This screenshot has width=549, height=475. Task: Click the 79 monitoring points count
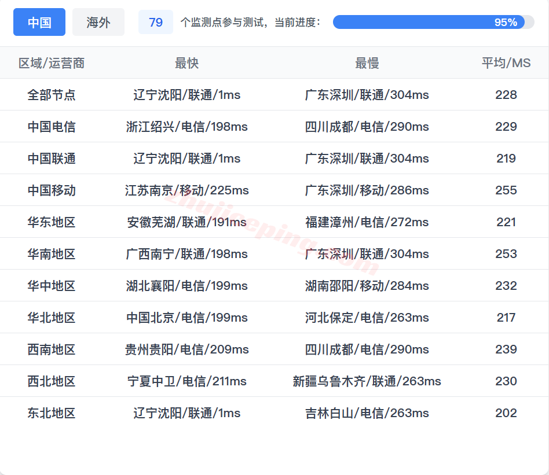pyautogui.click(x=156, y=22)
